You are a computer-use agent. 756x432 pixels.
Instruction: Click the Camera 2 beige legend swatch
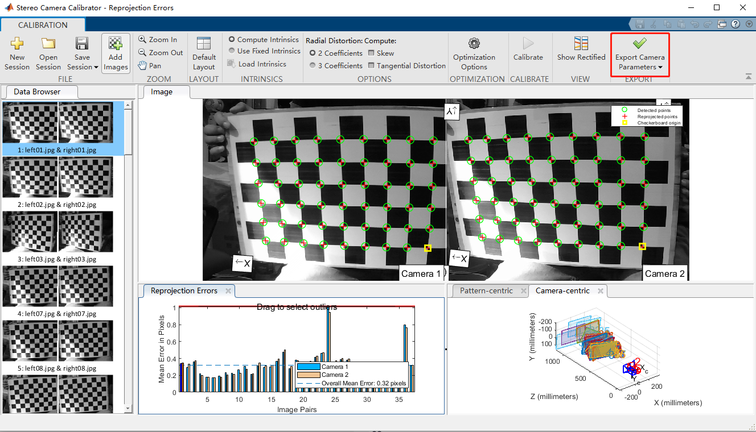(308, 375)
